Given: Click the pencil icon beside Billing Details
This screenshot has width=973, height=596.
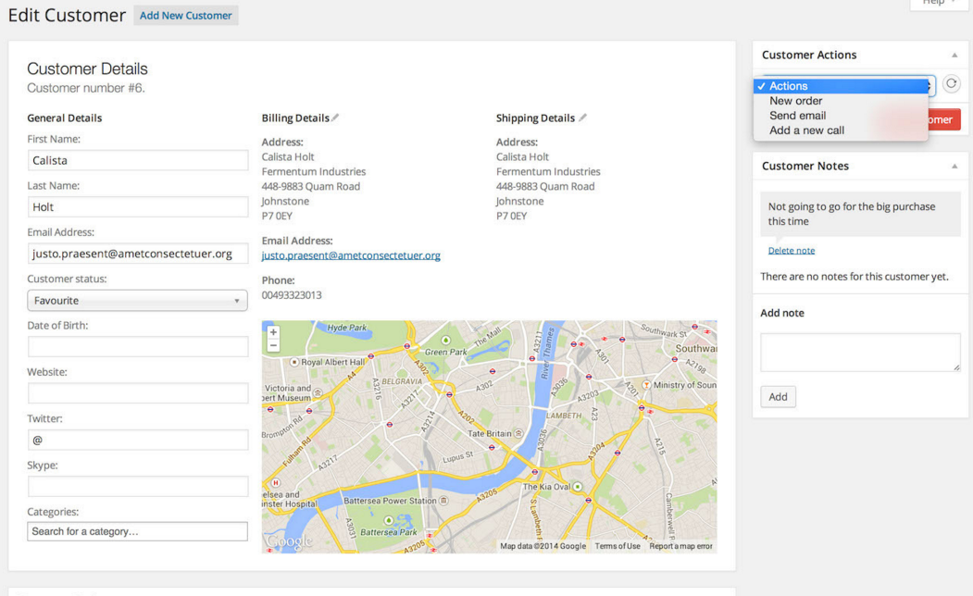Looking at the screenshot, I should (x=335, y=118).
